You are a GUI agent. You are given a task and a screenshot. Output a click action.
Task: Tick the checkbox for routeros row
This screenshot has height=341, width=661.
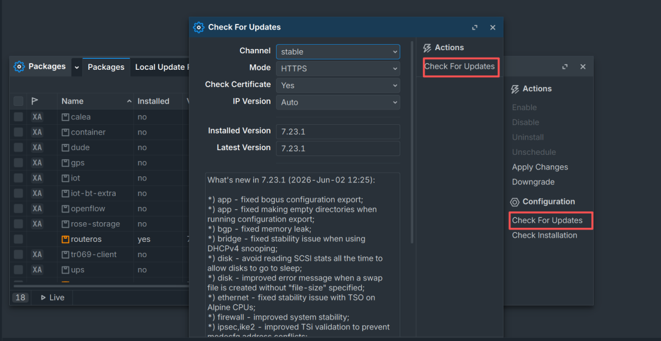[x=18, y=239]
